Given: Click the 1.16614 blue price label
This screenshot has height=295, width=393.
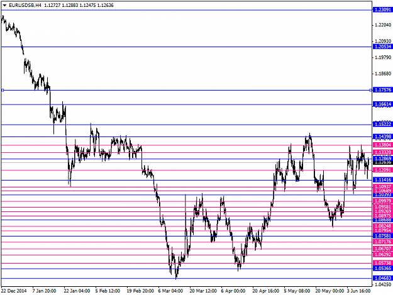Looking at the screenshot, I should coord(382,104).
